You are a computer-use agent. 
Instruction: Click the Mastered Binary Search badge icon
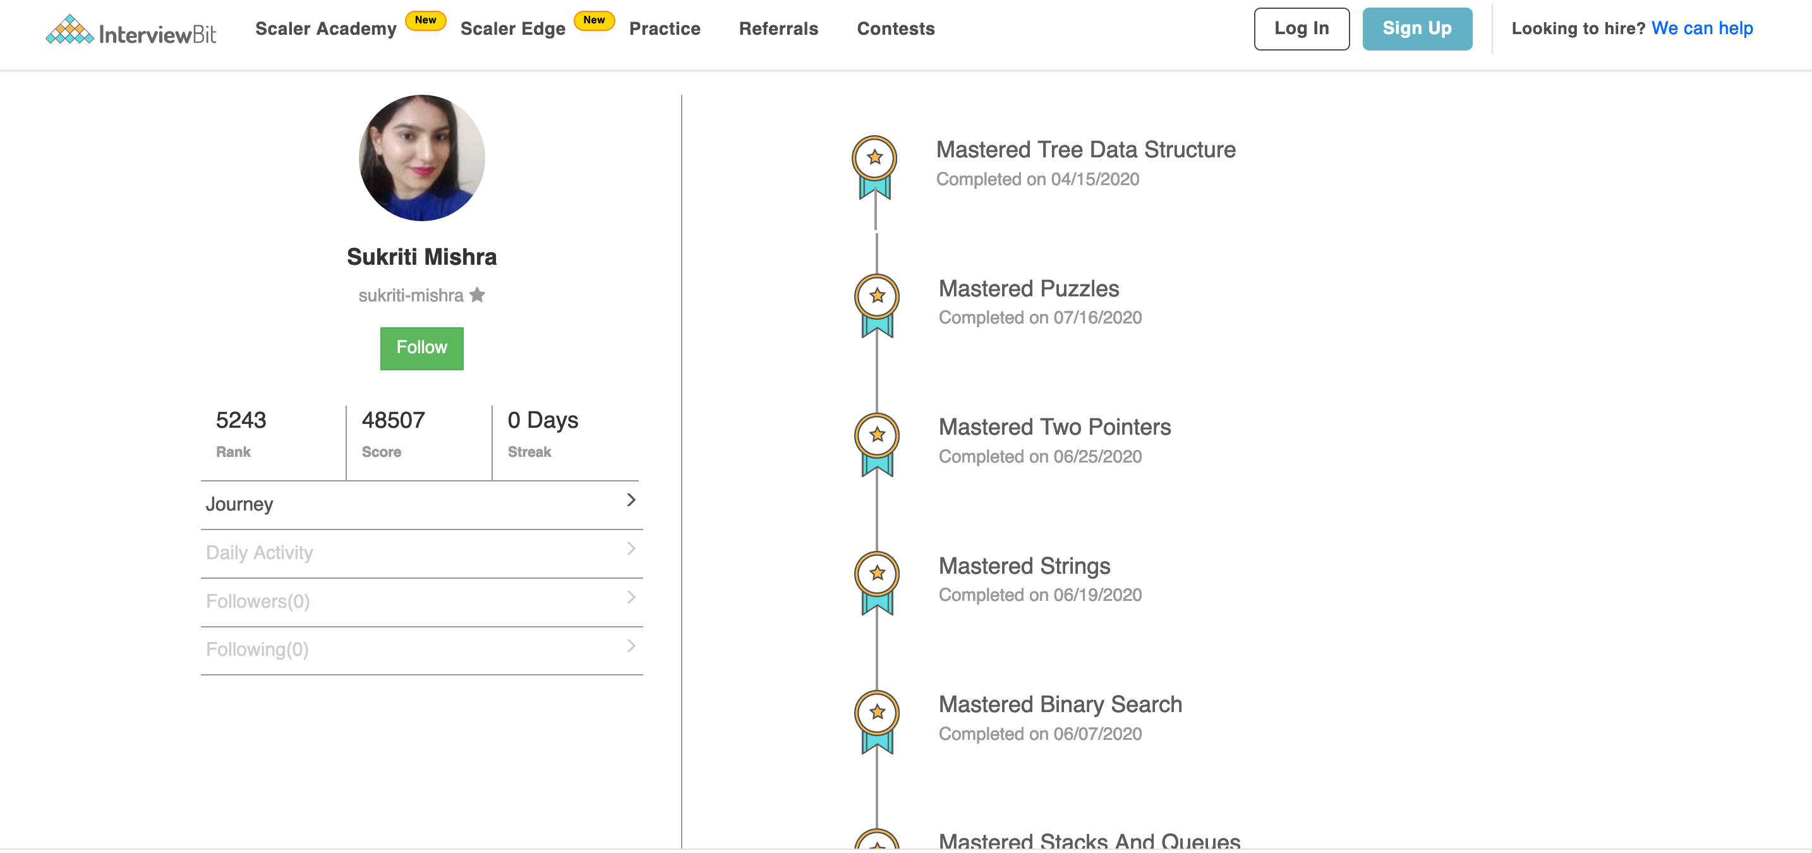coord(876,722)
